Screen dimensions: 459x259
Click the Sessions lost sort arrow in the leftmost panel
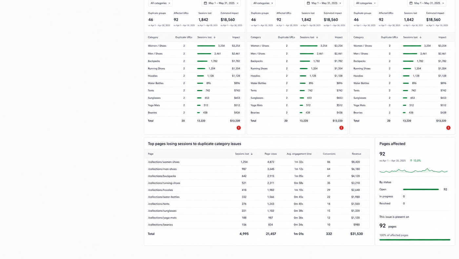[x=214, y=37]
